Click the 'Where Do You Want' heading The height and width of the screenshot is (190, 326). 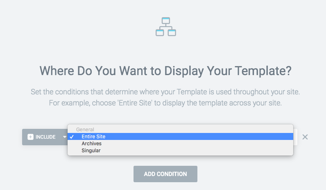(x=165, y=71)
